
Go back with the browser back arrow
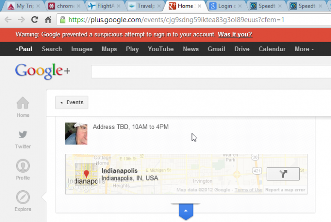(x=8, y=20)
